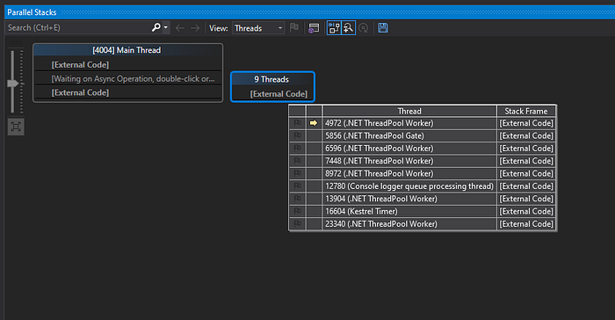Flag thread 8972 .NET ThreadPool Worker
Image resolution: width=615 pixels, height=320 pixels.
coord(297,173)
